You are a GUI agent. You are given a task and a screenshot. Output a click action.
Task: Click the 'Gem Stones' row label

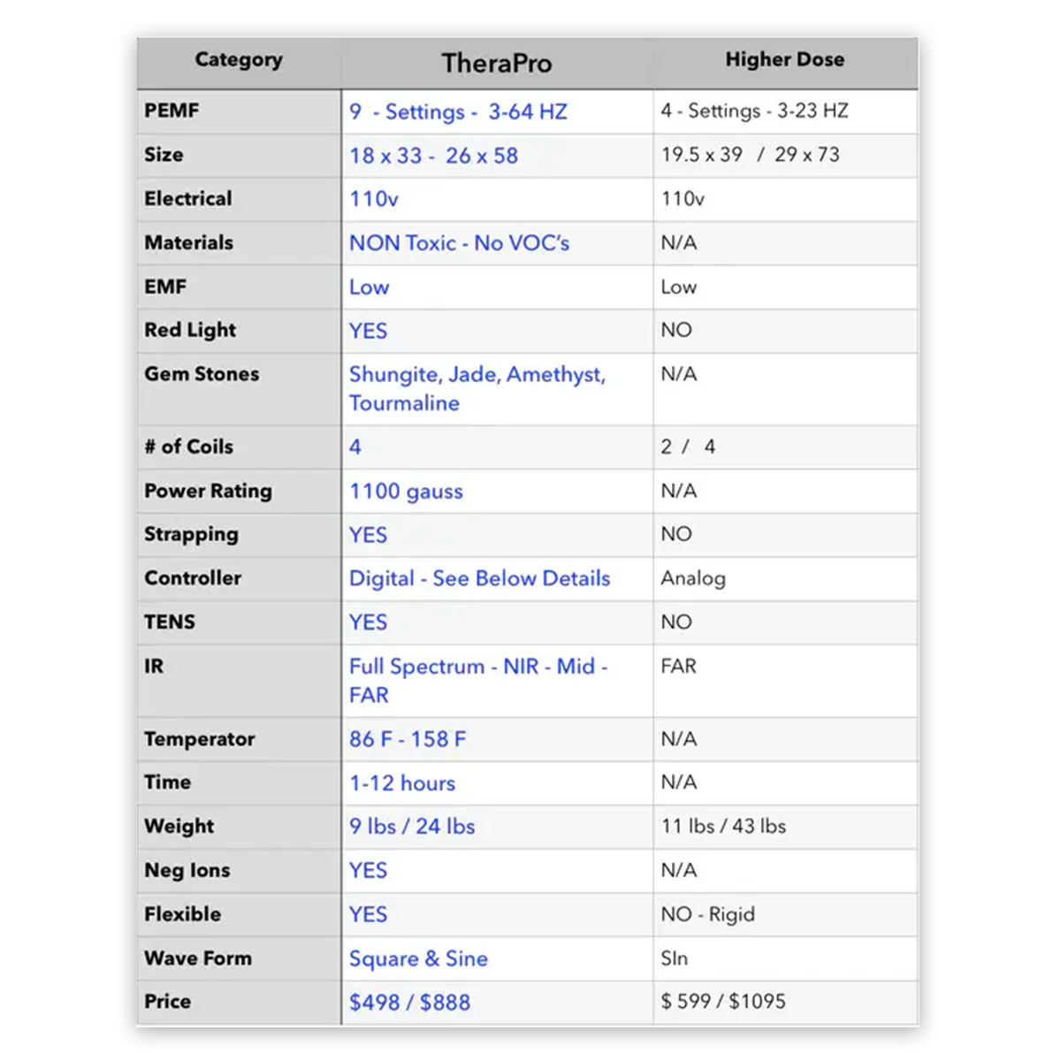(202, 374)
